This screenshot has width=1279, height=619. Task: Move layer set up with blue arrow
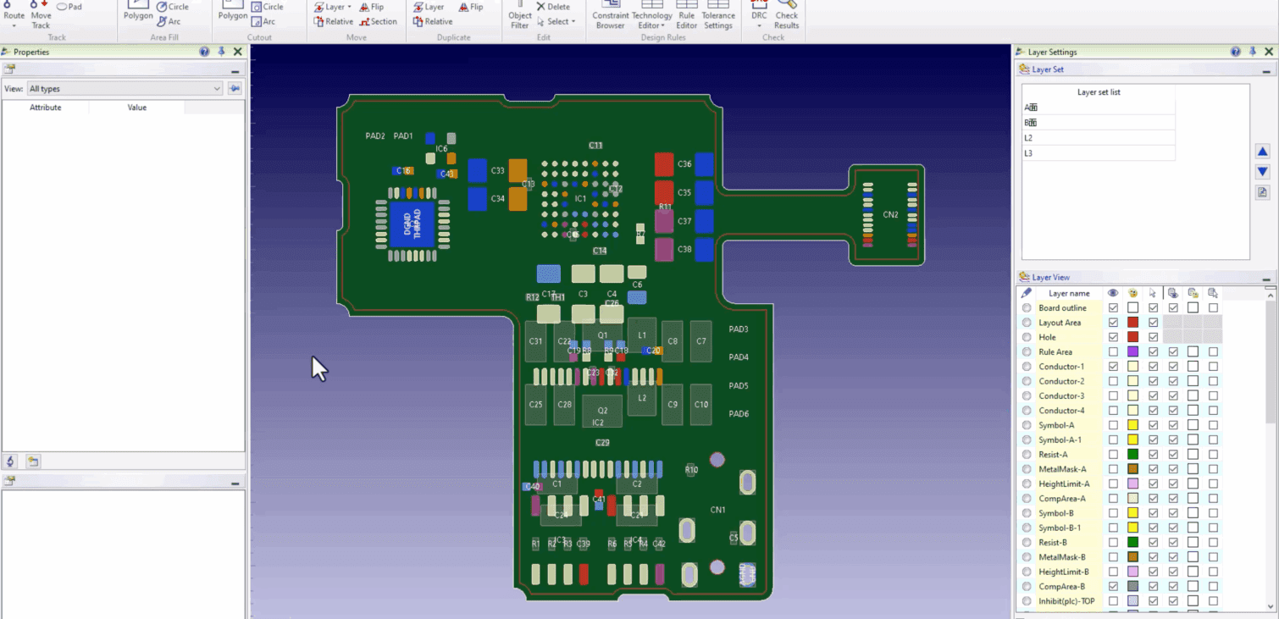point(1262,152)
